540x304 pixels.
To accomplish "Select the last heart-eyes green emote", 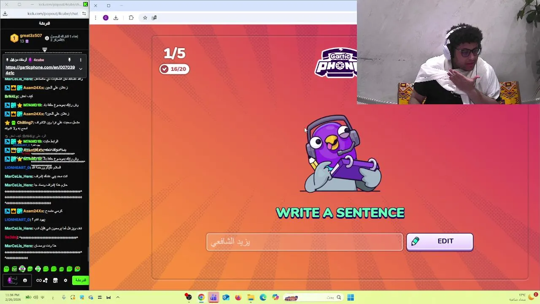I will pos(77,269).
